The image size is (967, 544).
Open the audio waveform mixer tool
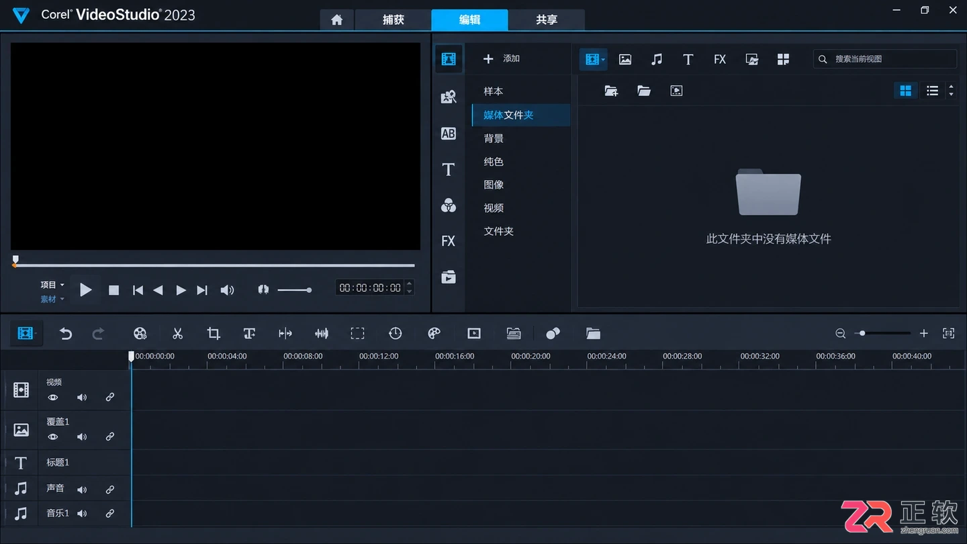(x=322, y=333)
